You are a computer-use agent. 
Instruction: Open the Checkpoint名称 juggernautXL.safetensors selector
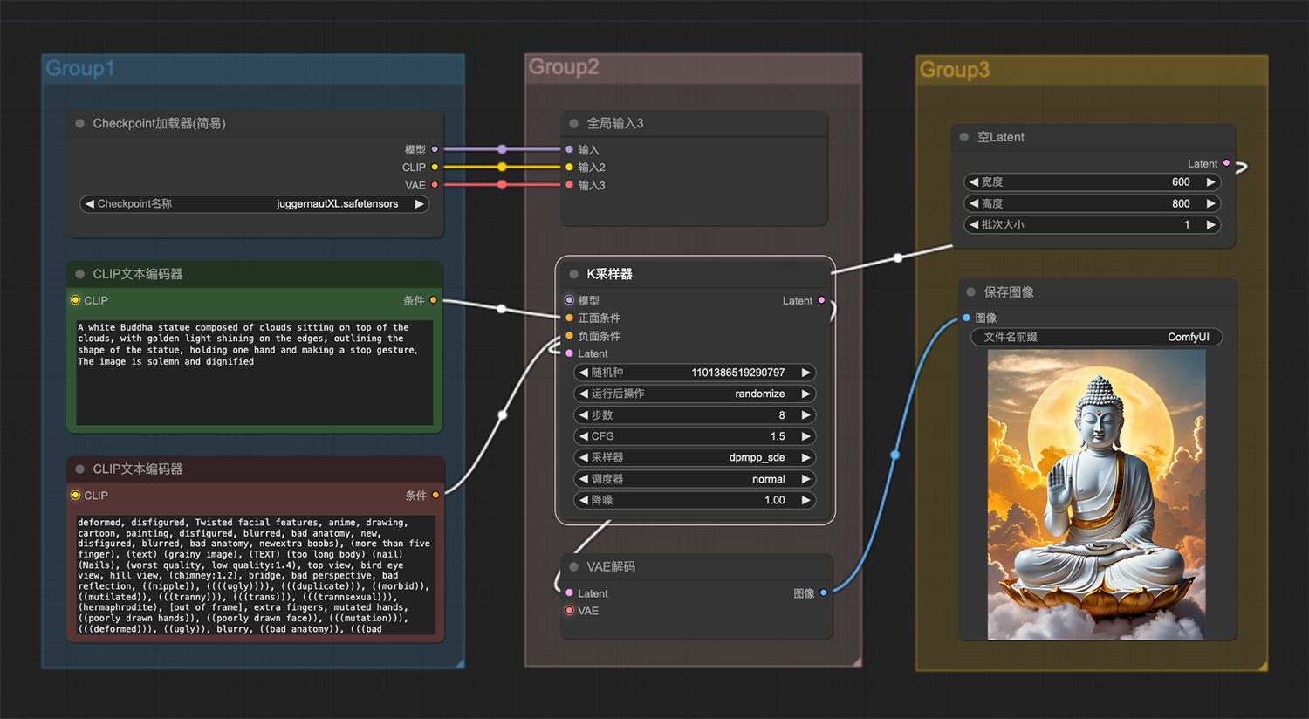254,203
